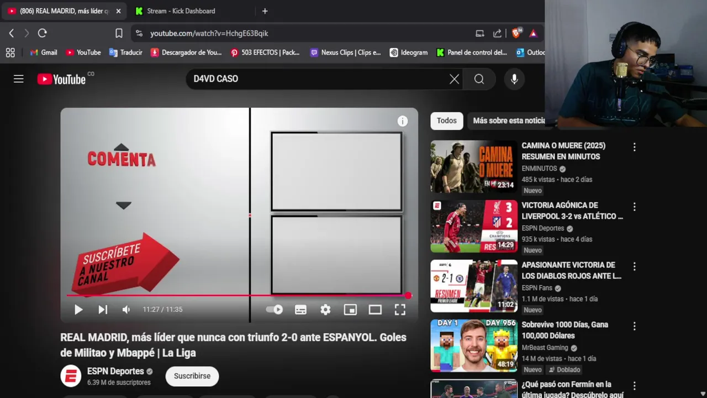
Task: Clear the search text with X icon
Action: tap(454, 79)
